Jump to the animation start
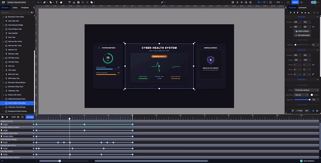The width and height of the screenshot is (321, 163). click(3, 117)
